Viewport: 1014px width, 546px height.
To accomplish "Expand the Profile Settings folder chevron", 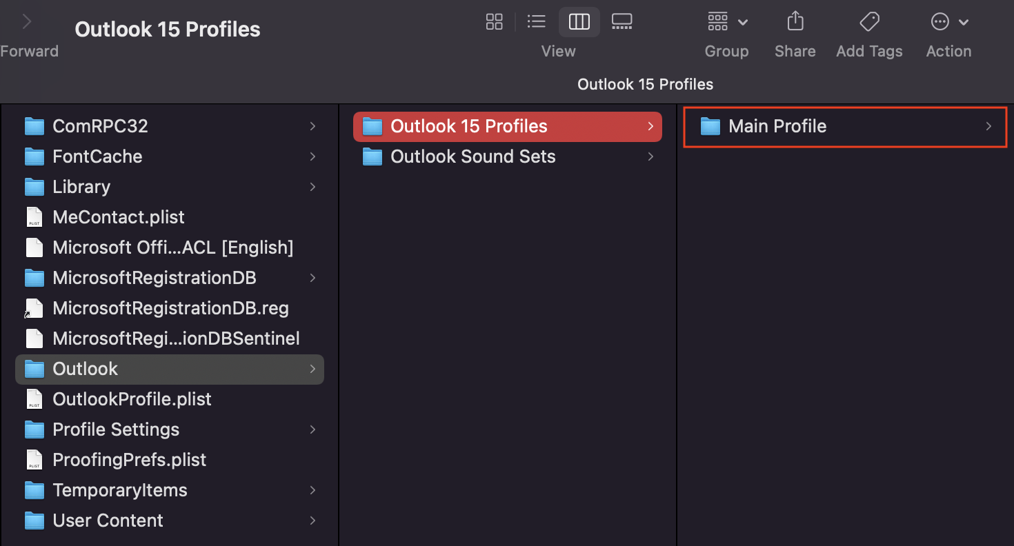I will (x=312, y=429).
